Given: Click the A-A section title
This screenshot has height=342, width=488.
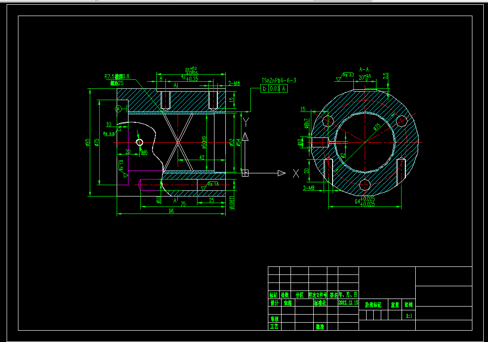Looking at the screenshot, I should (364, 69).
